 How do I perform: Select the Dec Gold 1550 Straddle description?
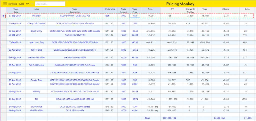[74, 57]
